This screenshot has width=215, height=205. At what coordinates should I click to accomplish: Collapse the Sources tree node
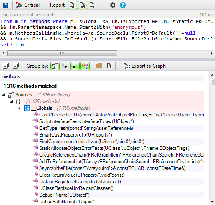[x=3, y=95]
